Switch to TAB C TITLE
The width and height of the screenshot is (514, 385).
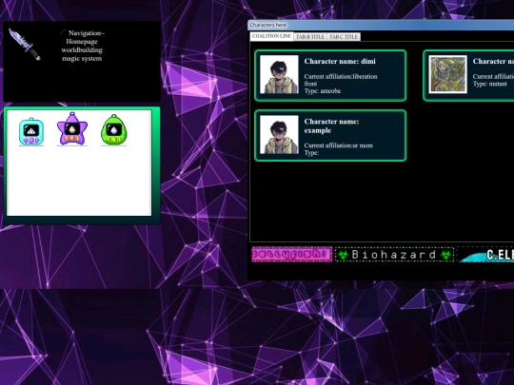point(344,37)
